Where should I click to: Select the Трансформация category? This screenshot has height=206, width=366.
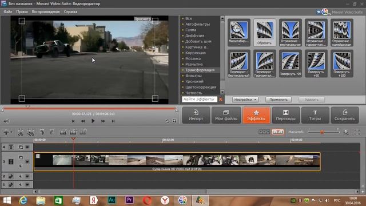click(200, 70)
